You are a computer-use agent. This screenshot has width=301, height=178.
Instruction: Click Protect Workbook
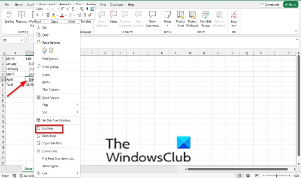[x=192, y=19]
